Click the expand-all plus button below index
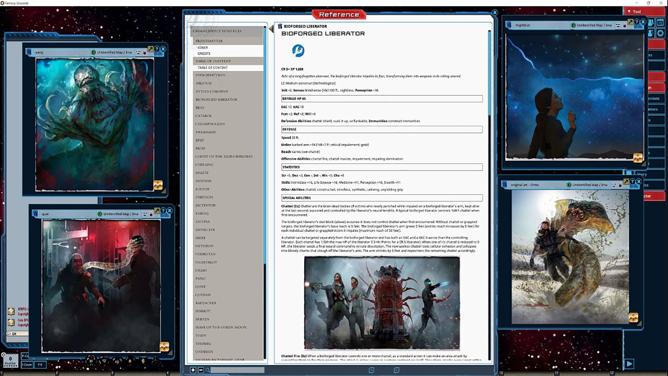 [193, 370]
